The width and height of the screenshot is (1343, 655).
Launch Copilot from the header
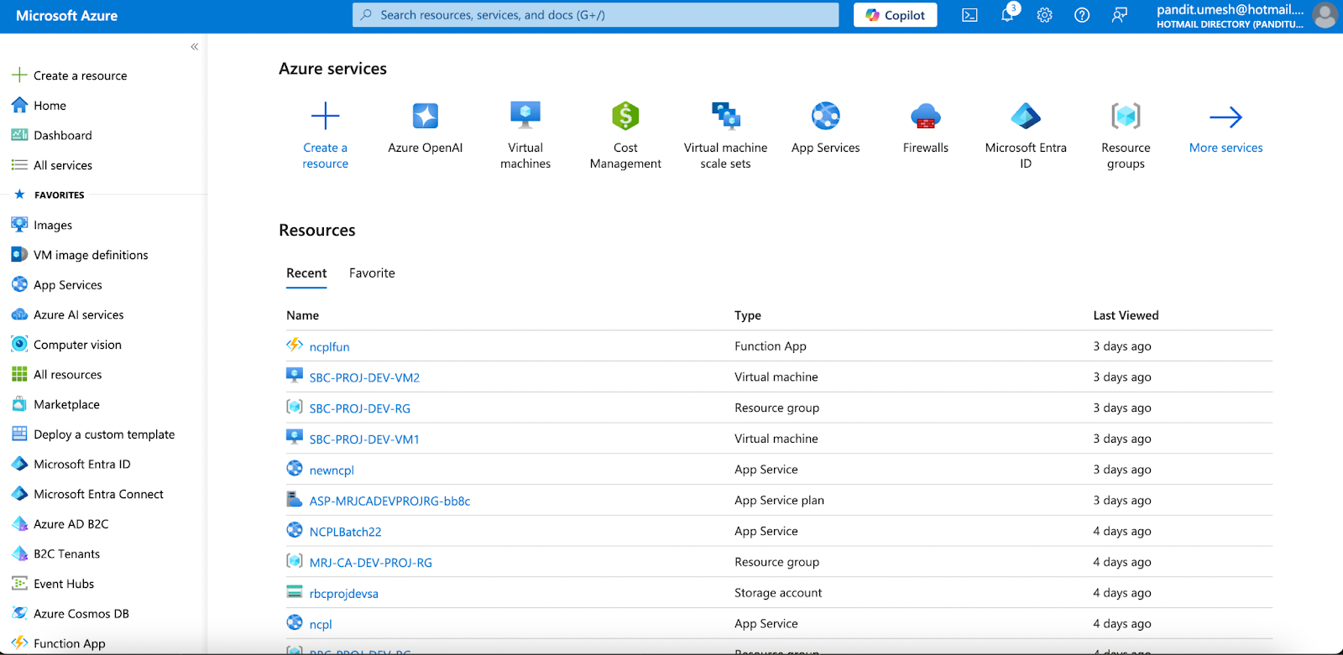click(x=895, y=15)
